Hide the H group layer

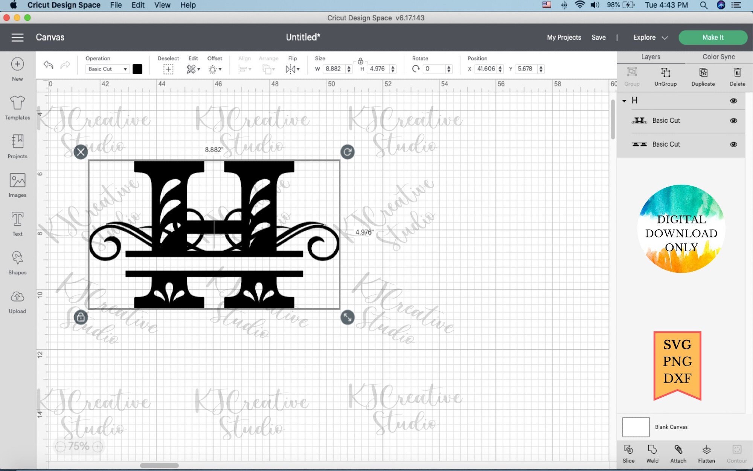(x=733, y=101)
